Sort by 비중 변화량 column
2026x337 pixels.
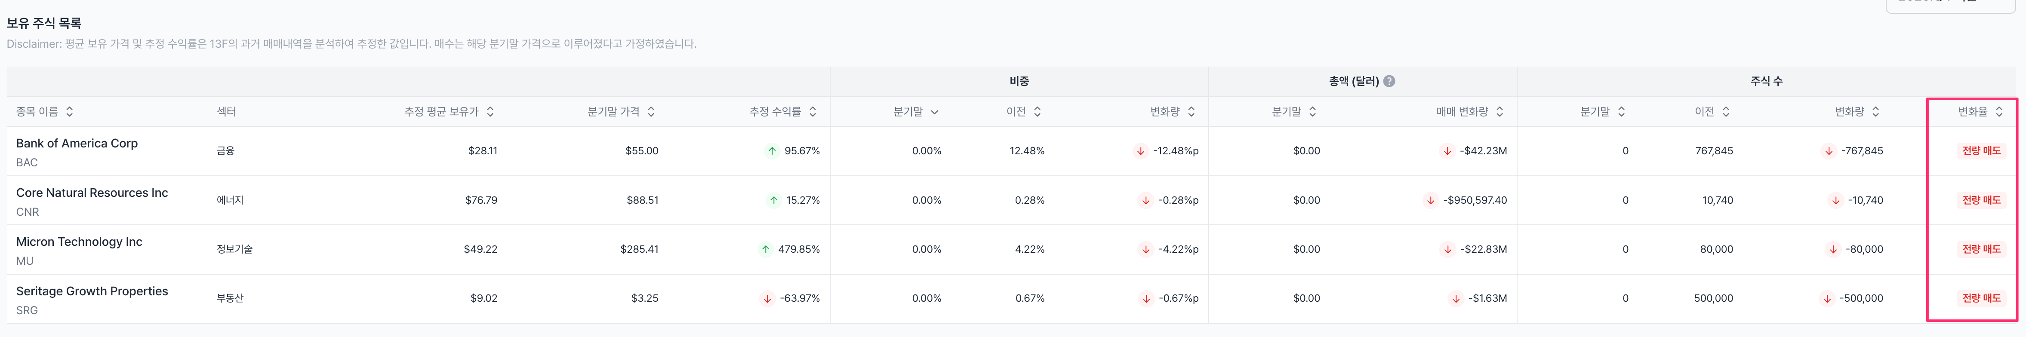coord(1192,112)
